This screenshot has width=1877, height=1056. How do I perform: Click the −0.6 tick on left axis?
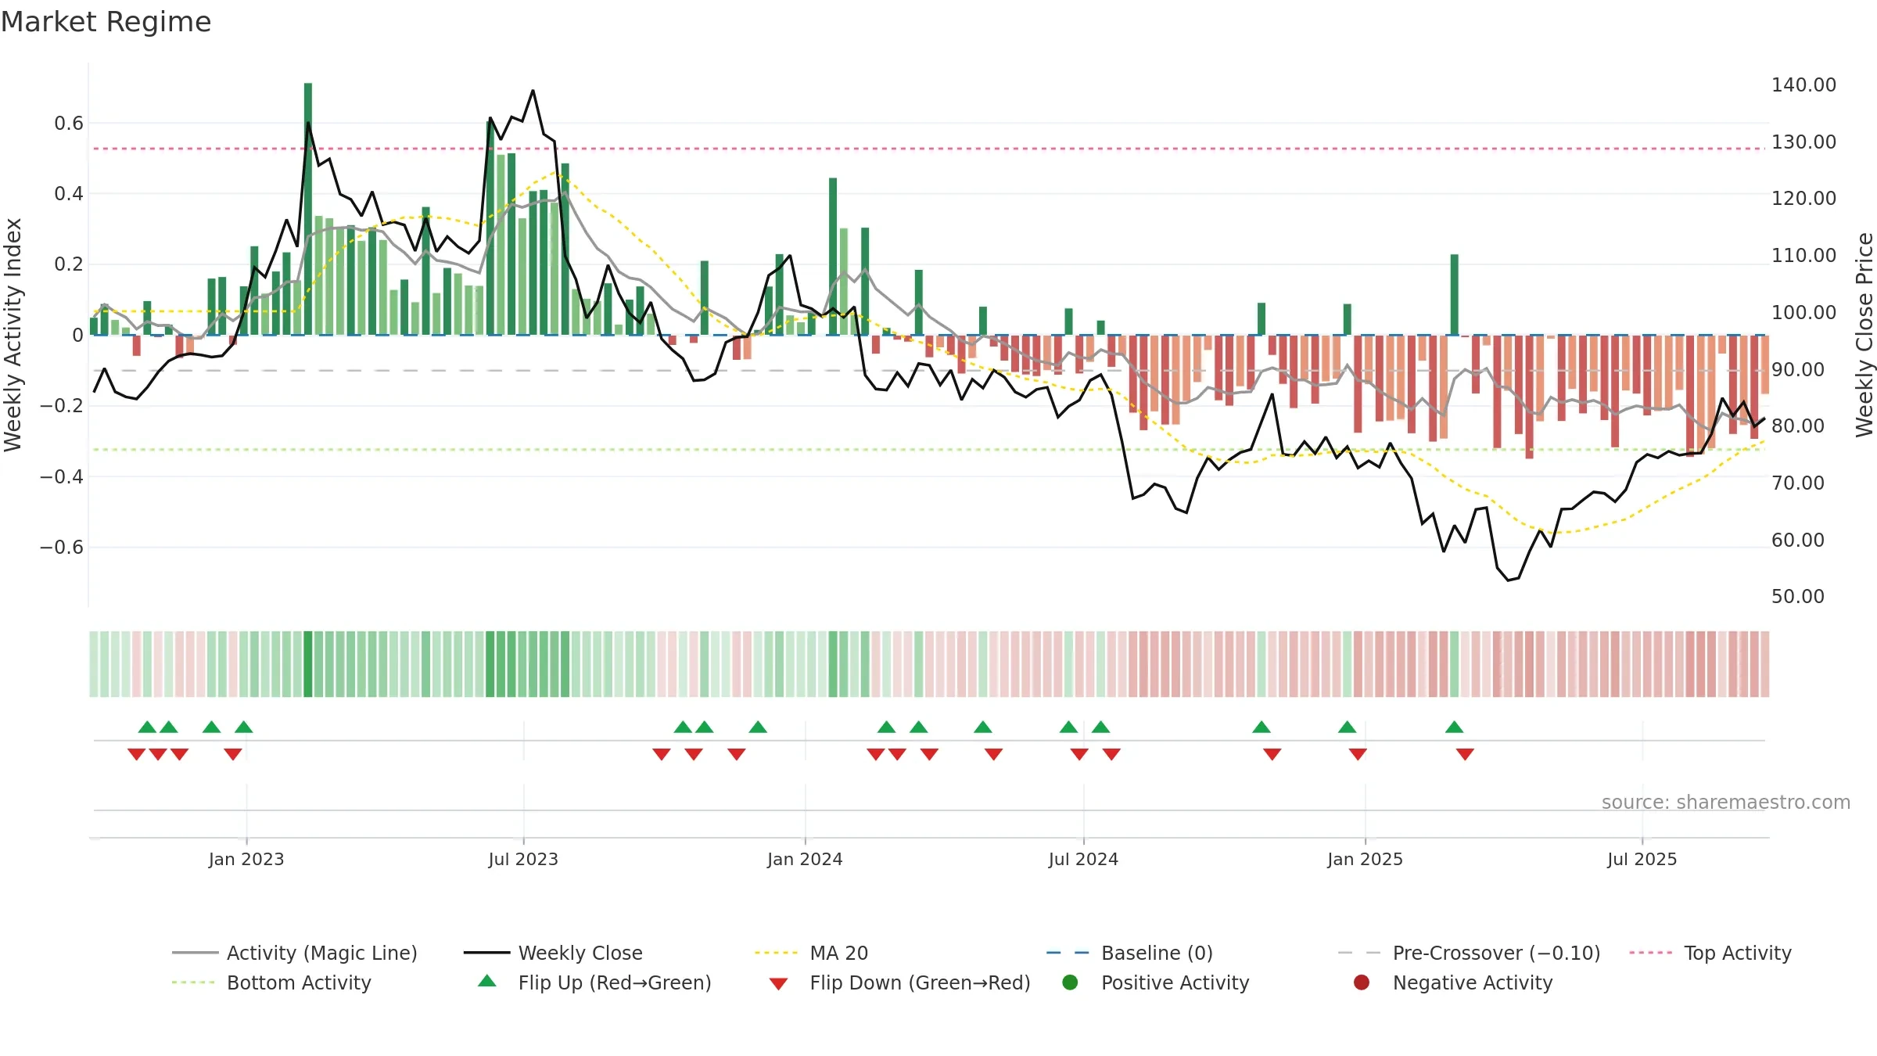(62, 547)
